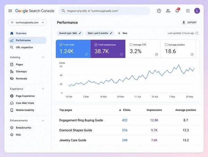Open the help question mark icon

click(x=159, y=11)
